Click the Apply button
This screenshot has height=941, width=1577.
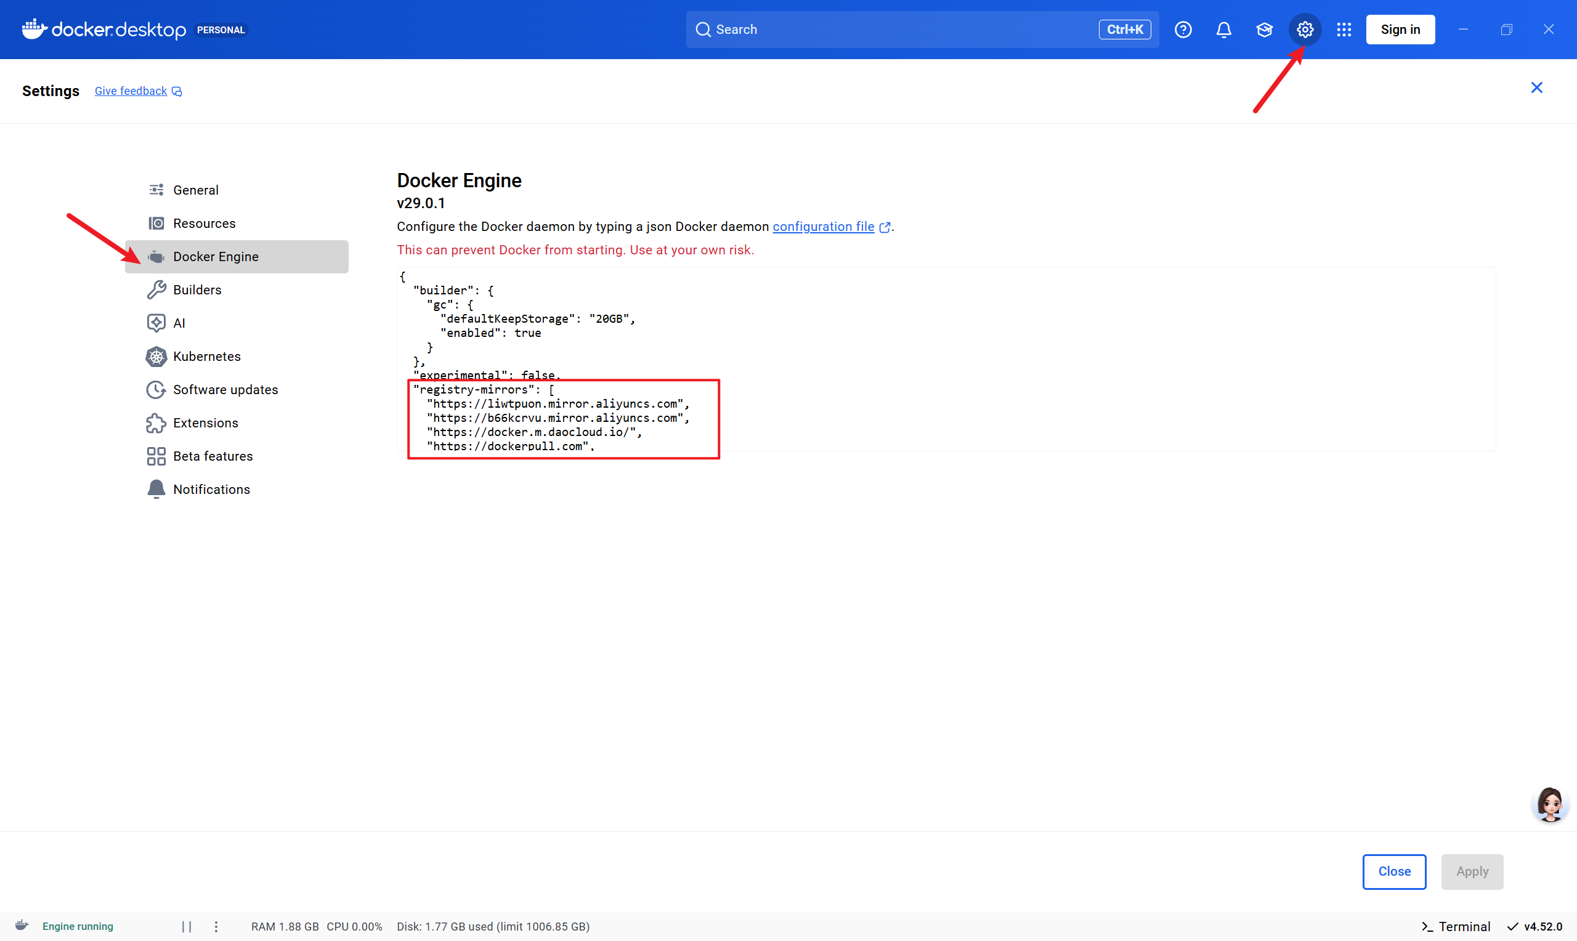1472,871
